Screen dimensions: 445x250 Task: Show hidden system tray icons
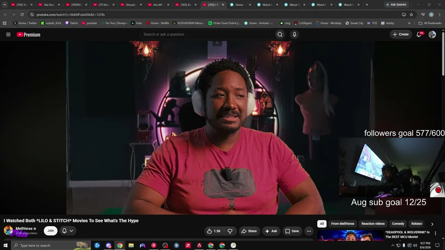393,245
